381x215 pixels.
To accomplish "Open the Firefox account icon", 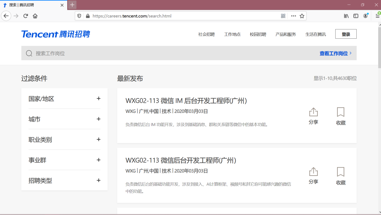I will click(x=365, y=16).
